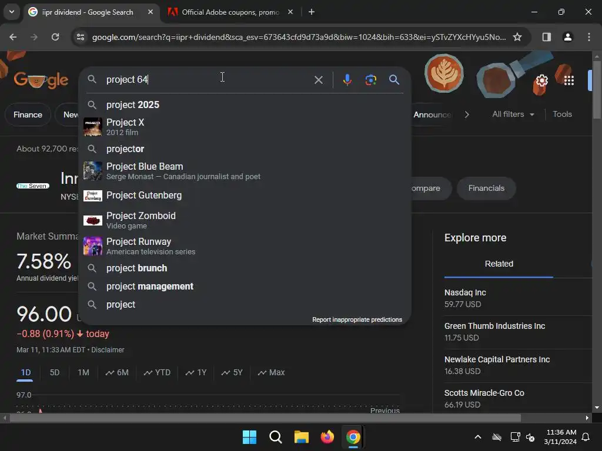The image size is (602, 451).
Task: Choose suggestion Project Gutenberg
Action: point(245,195)
